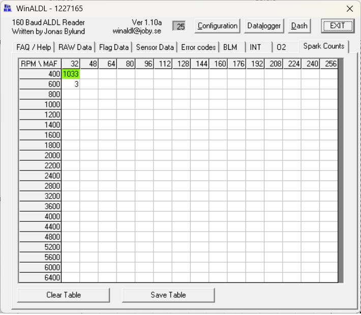Select the Sensor Data tab
Image resolution: width=361 pixels, height=315 pixels.
coord(155,47)
